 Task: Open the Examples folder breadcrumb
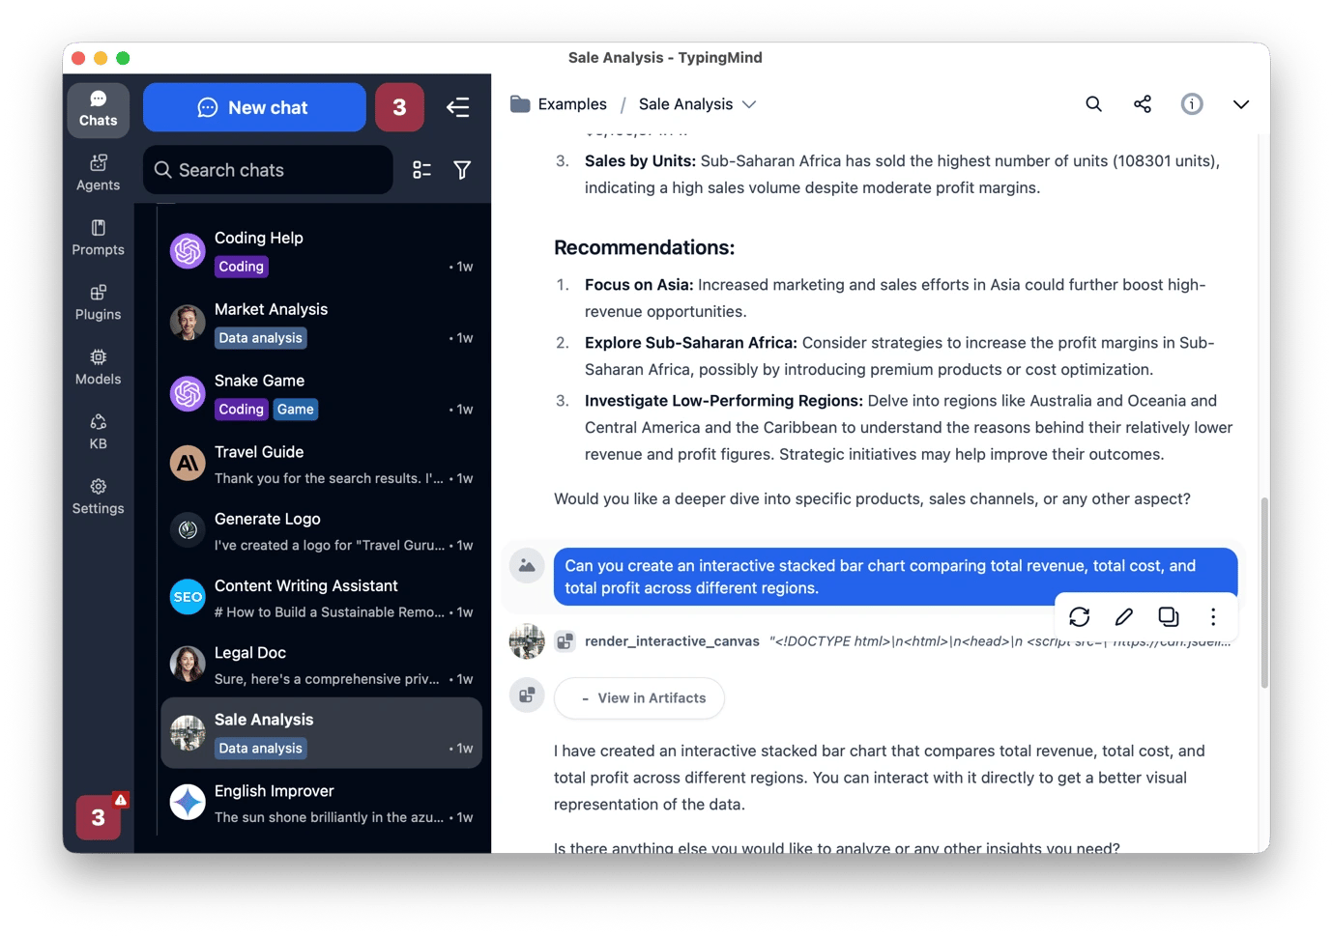click(x=559, y=104)
